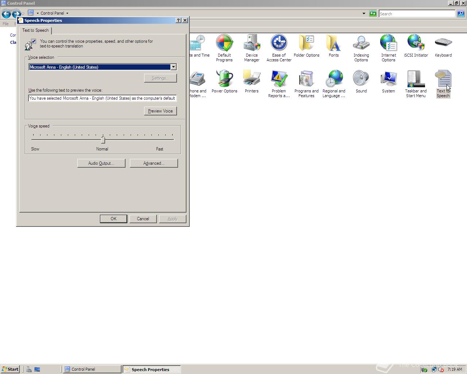Screen dimensions: 467x374
Task: Click the refresh icon beside the address bar
Action: click(373, 14)
